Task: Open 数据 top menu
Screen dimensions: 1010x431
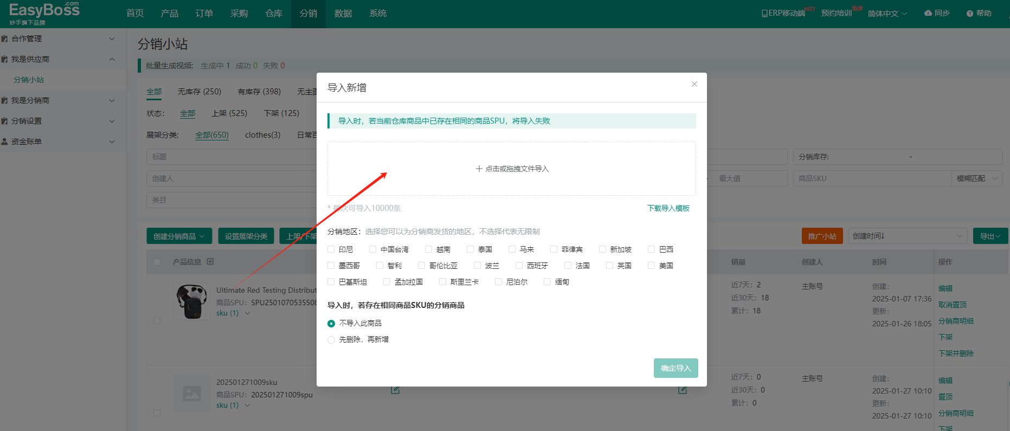Action: tap(343, 14)
